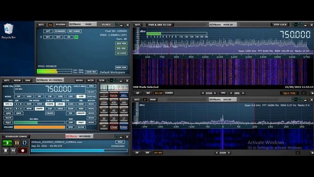This screenshot has width=314, height=177.
Task: Decrease zoom in Main SP window
Action: [x=203, y=93]
